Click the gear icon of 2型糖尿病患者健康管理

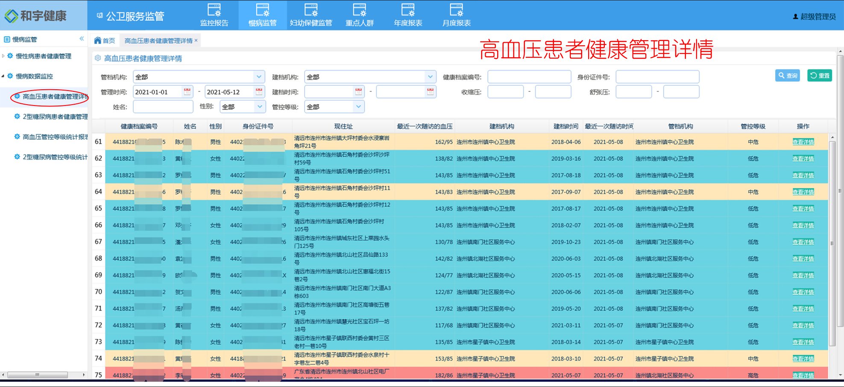[17, 116]
